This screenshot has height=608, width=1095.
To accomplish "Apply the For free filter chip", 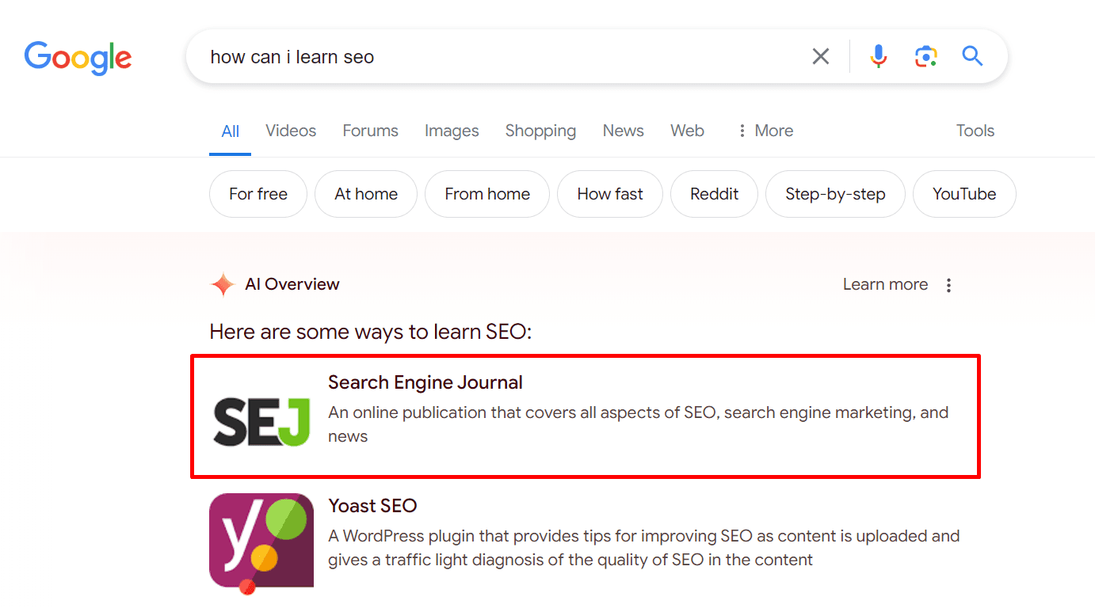I will pyautogui.click(x=258, y=194).
